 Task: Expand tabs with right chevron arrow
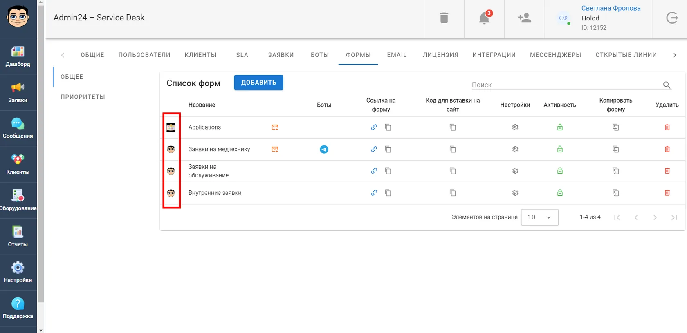point(675,55)
